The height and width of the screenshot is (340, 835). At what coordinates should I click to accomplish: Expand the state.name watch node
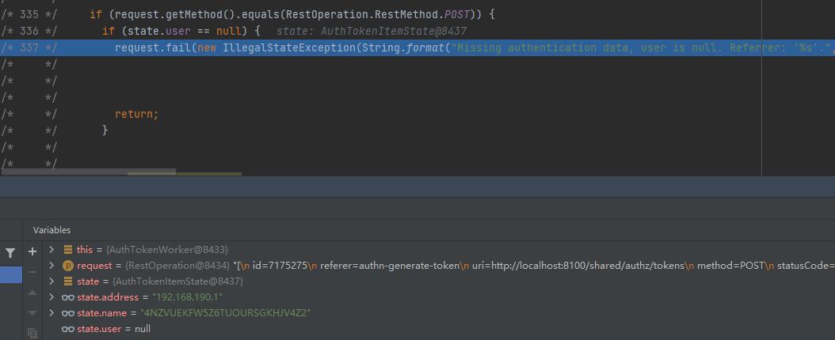[x=52, y=313]
